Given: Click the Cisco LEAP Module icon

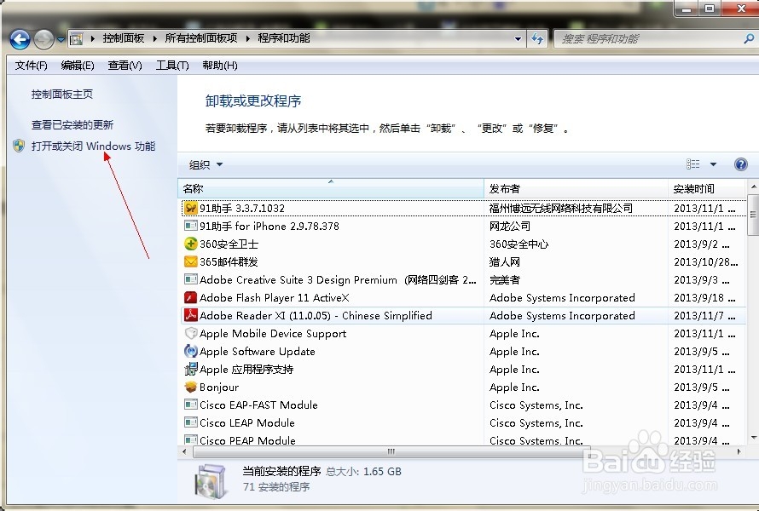Looking at the screenshot, I should tap(191, 422).
